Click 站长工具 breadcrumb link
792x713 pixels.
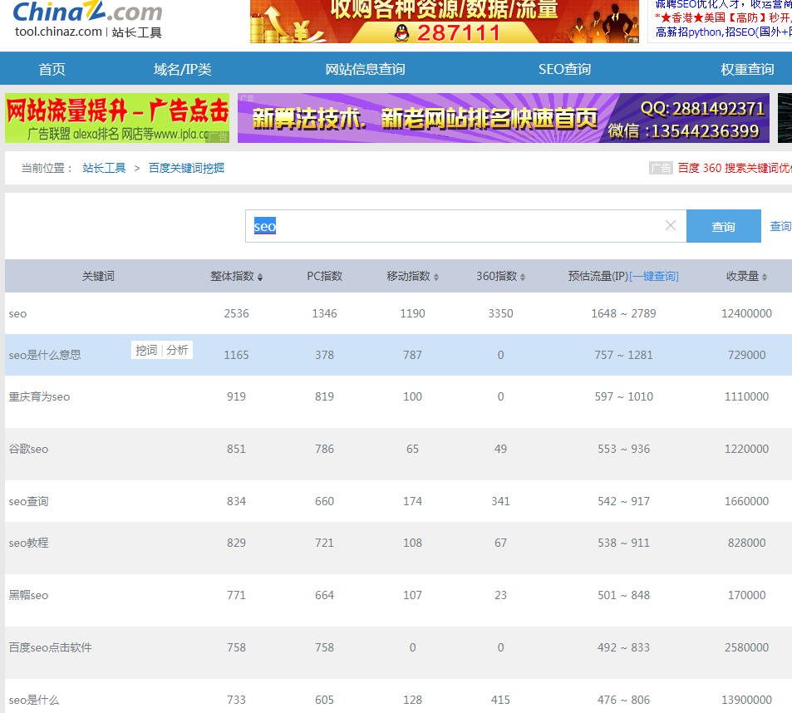click(x=104, y=168)
